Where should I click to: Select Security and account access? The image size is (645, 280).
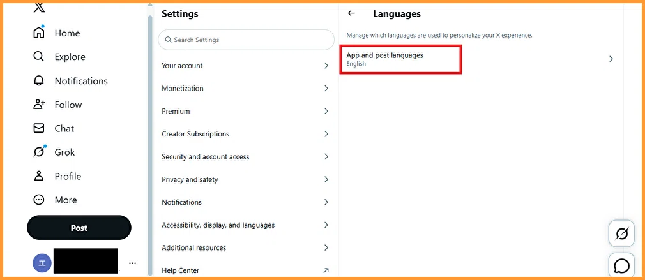click(x=246, y=156)
